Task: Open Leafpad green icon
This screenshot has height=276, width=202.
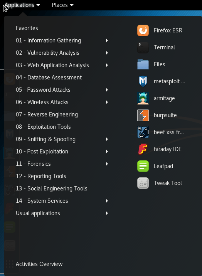Action: tap(143, 166)
